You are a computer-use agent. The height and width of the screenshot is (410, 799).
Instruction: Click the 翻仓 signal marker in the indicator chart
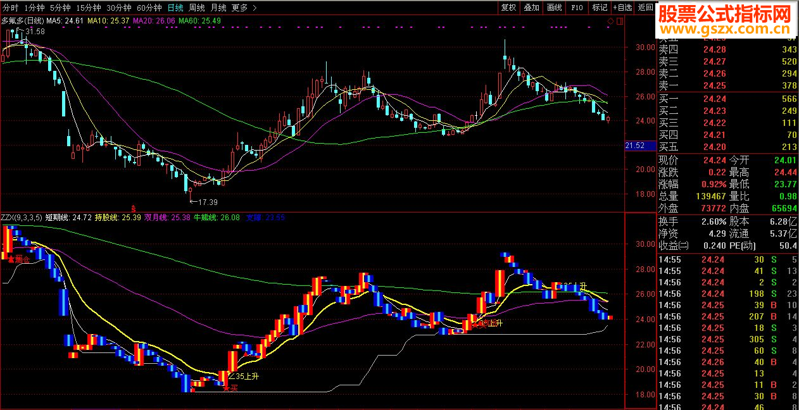point(18,259)
